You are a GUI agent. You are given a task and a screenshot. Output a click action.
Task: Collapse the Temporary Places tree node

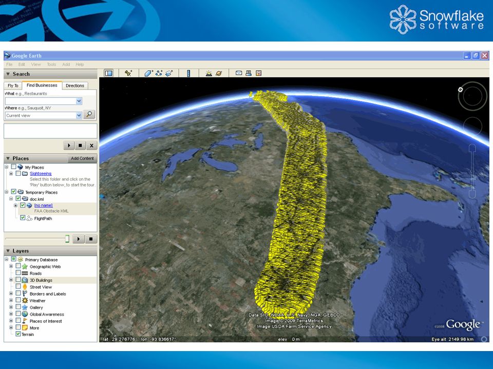coord(7,192)
